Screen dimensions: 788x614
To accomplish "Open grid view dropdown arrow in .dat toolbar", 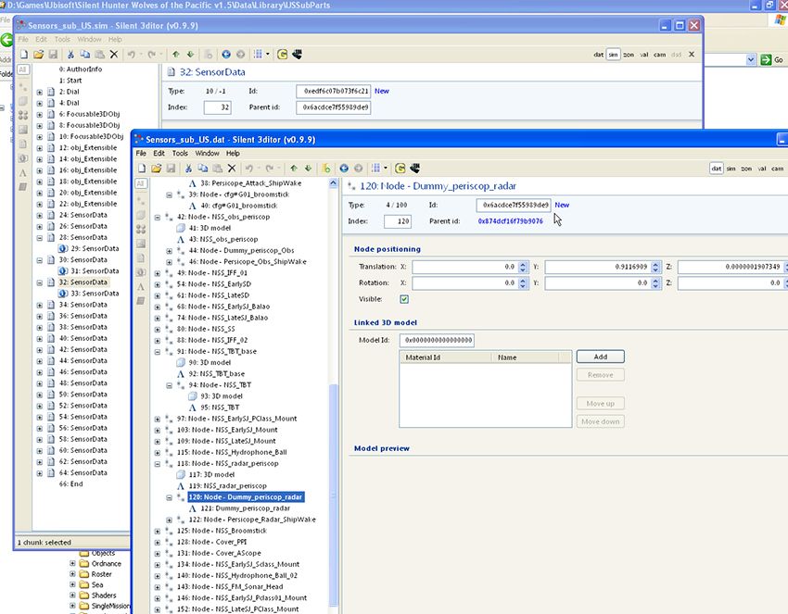I will pos(386,169).
